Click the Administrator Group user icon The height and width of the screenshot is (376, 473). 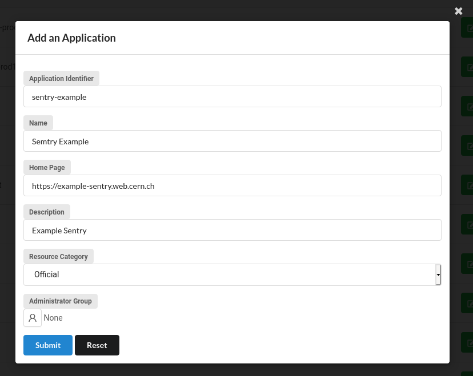pos(33,318)
